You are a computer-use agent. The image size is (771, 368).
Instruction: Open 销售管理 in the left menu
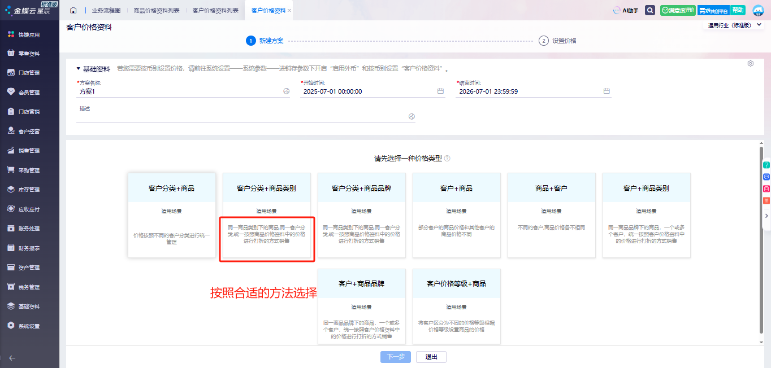(x=29, y=151)
